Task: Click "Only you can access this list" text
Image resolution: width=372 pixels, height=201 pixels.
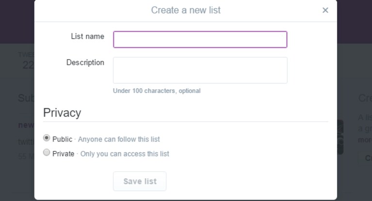Action: [x=125, y=154]
